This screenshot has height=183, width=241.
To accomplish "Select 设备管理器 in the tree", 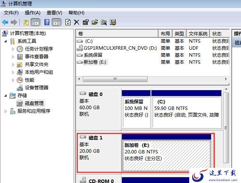I will [37, 88].
